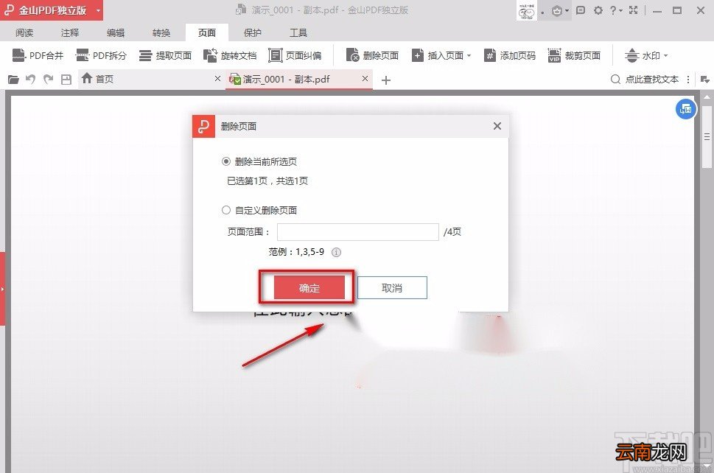
Task: Open the help question mark menu
Action: [616, 10]
